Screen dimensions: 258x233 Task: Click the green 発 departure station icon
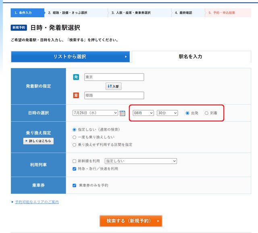pyautogui.click(x=76, y=77)
